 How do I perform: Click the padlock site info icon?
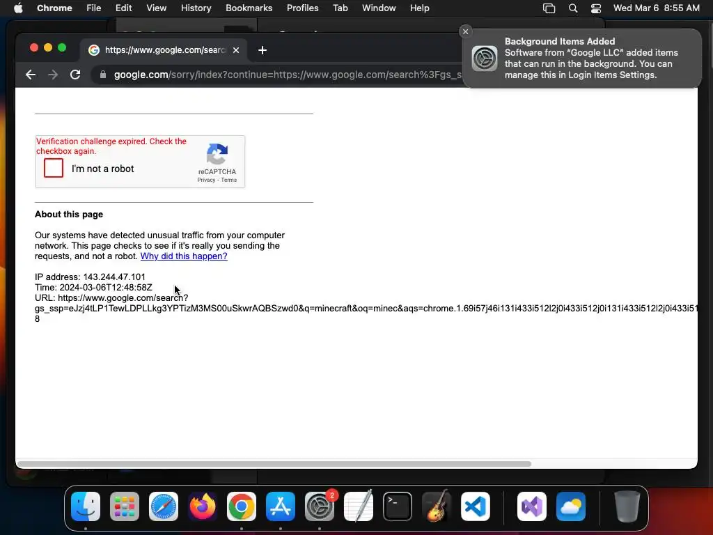(103, 75)
